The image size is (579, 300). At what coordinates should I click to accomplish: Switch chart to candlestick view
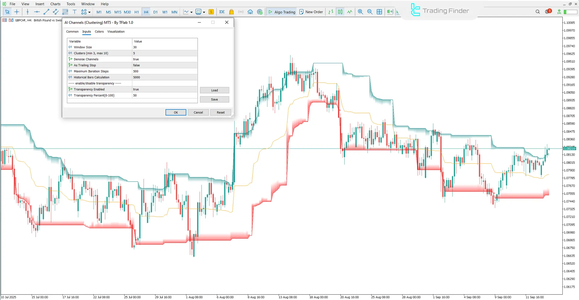340,12
